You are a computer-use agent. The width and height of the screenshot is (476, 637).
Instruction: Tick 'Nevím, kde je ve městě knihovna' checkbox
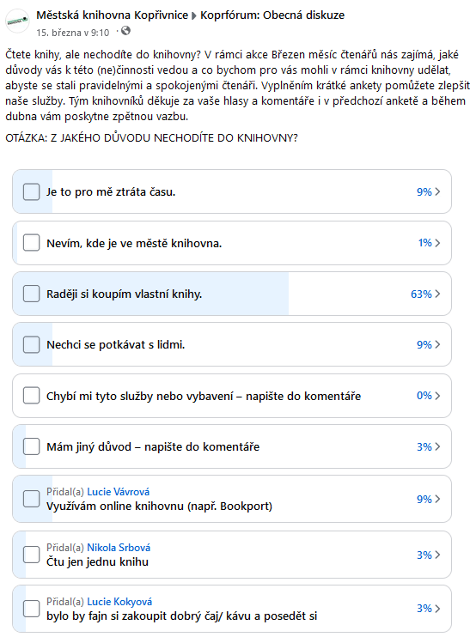pos(31,243)
